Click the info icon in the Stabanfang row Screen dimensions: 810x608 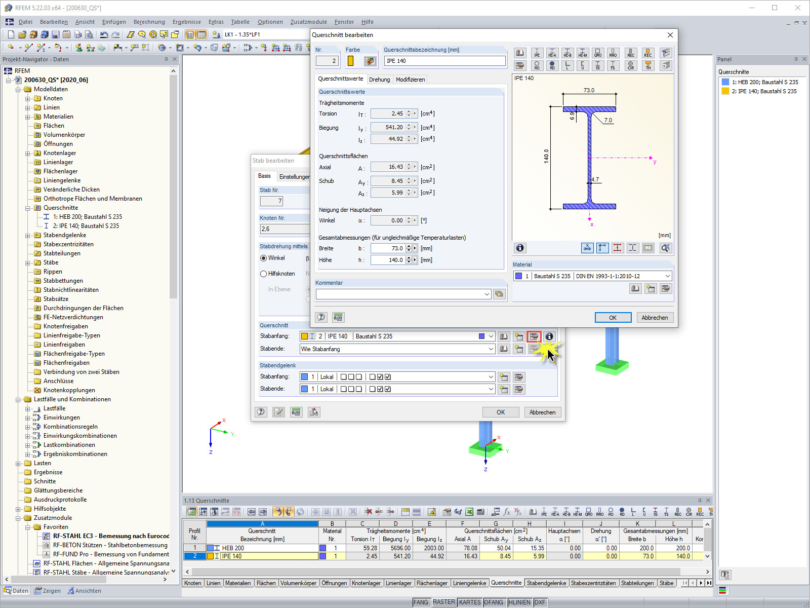[549, 336]
